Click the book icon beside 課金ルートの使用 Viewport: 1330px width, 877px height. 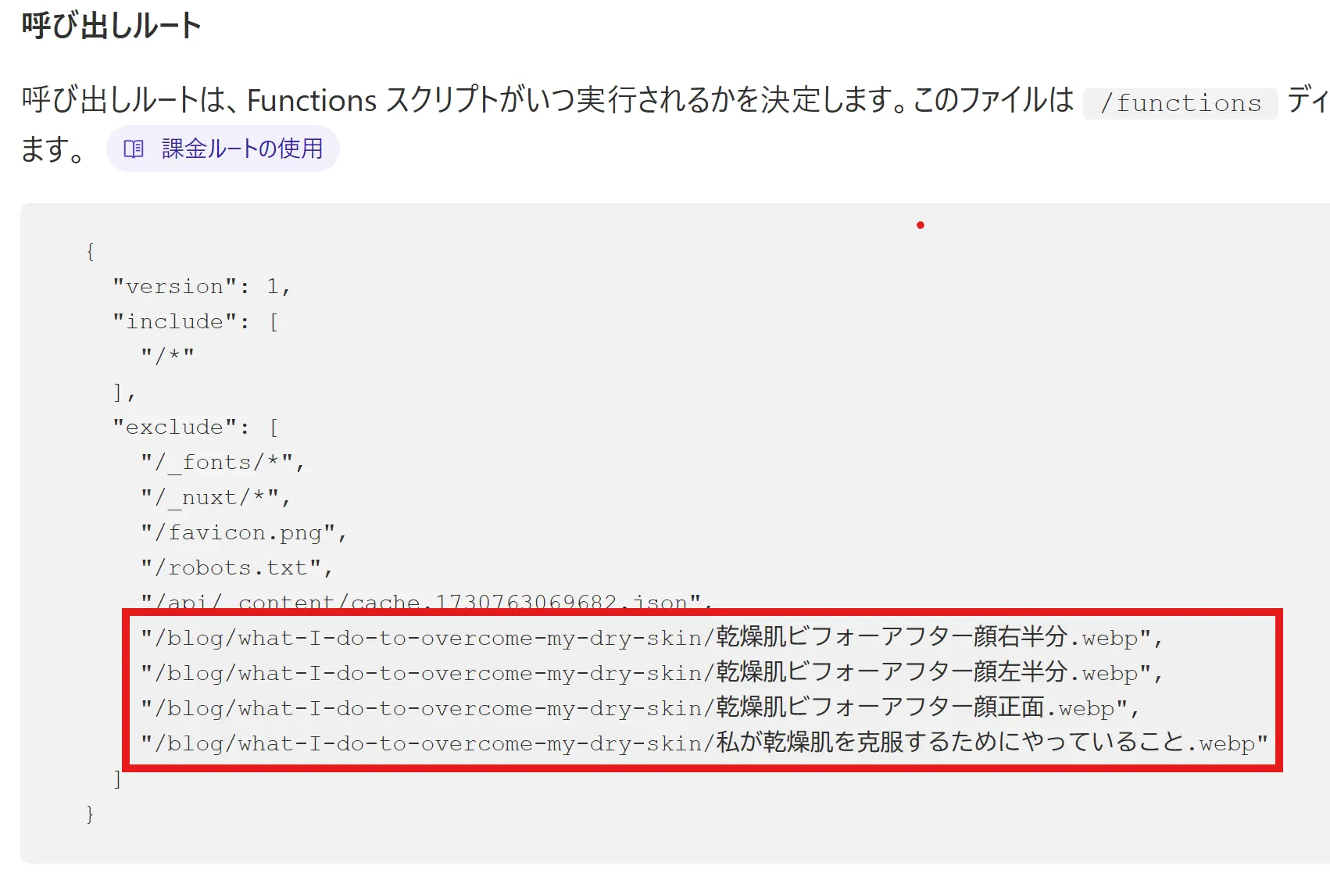coord(134,149)
